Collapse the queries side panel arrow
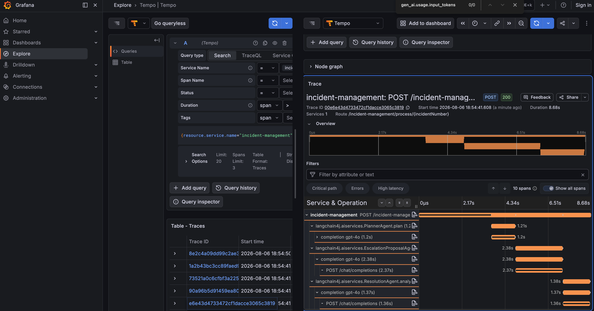Viewport: 594px width, 311px height. point(157,40)
